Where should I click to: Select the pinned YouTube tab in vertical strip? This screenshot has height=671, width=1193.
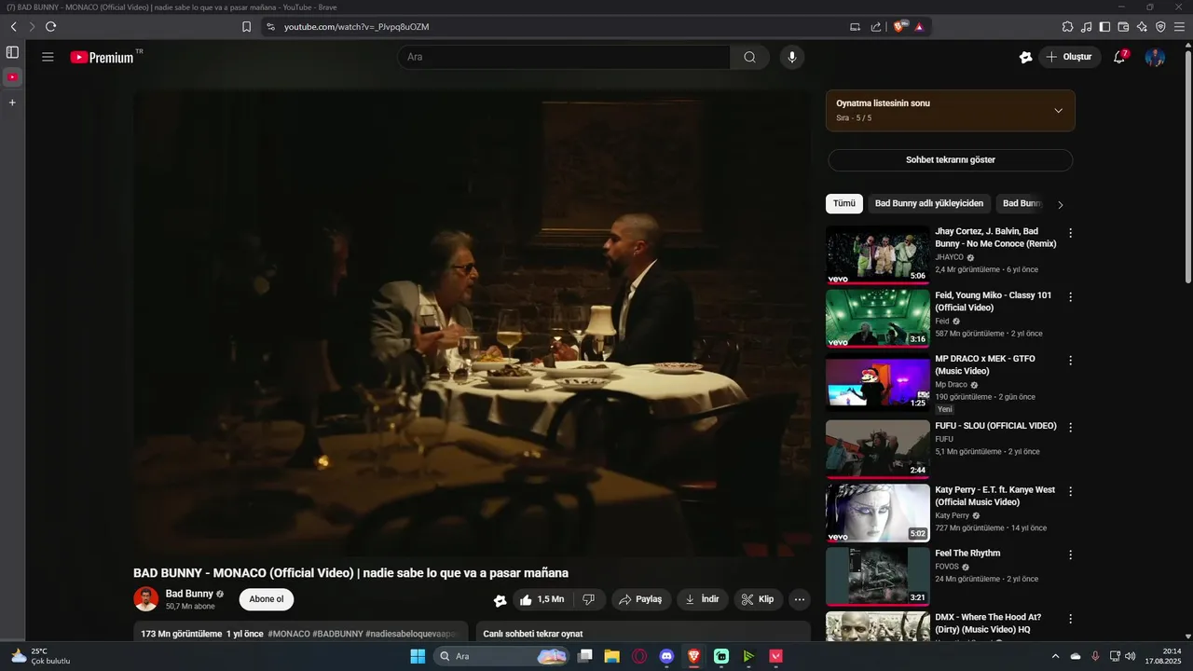tap(12, 77)
